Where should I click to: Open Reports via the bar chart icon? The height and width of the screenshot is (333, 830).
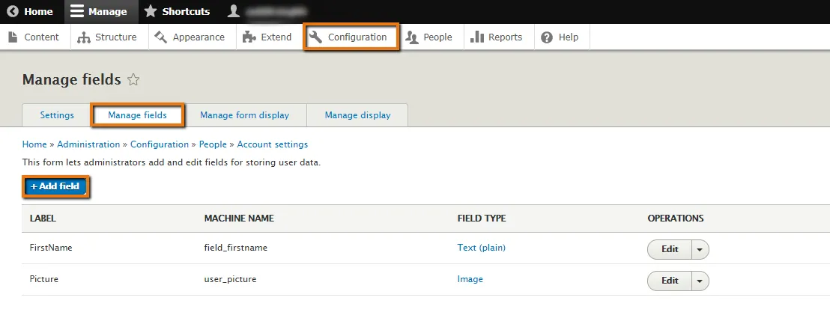click(x=476, y=37)
